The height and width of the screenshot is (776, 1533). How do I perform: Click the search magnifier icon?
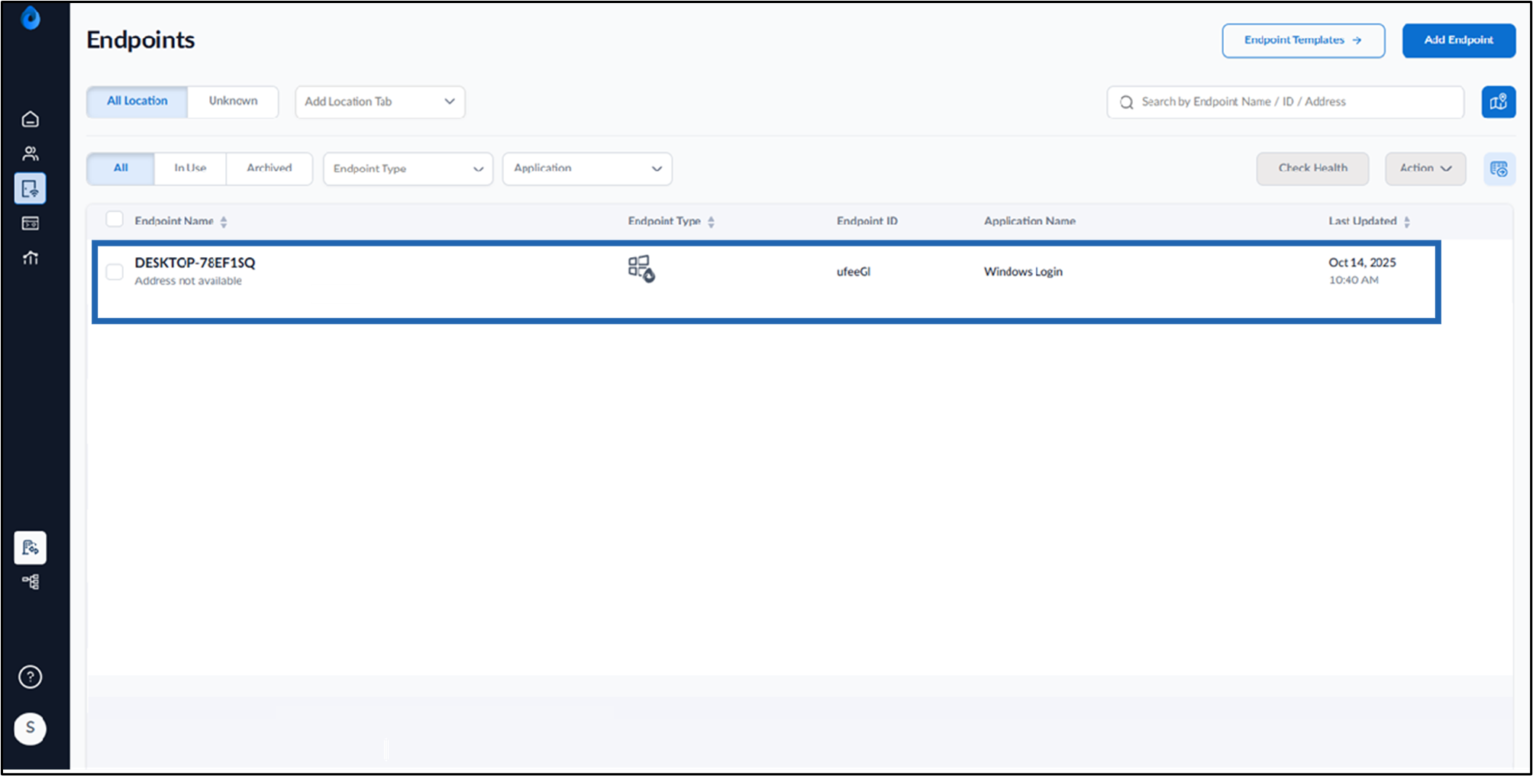tap(1126, 102)
